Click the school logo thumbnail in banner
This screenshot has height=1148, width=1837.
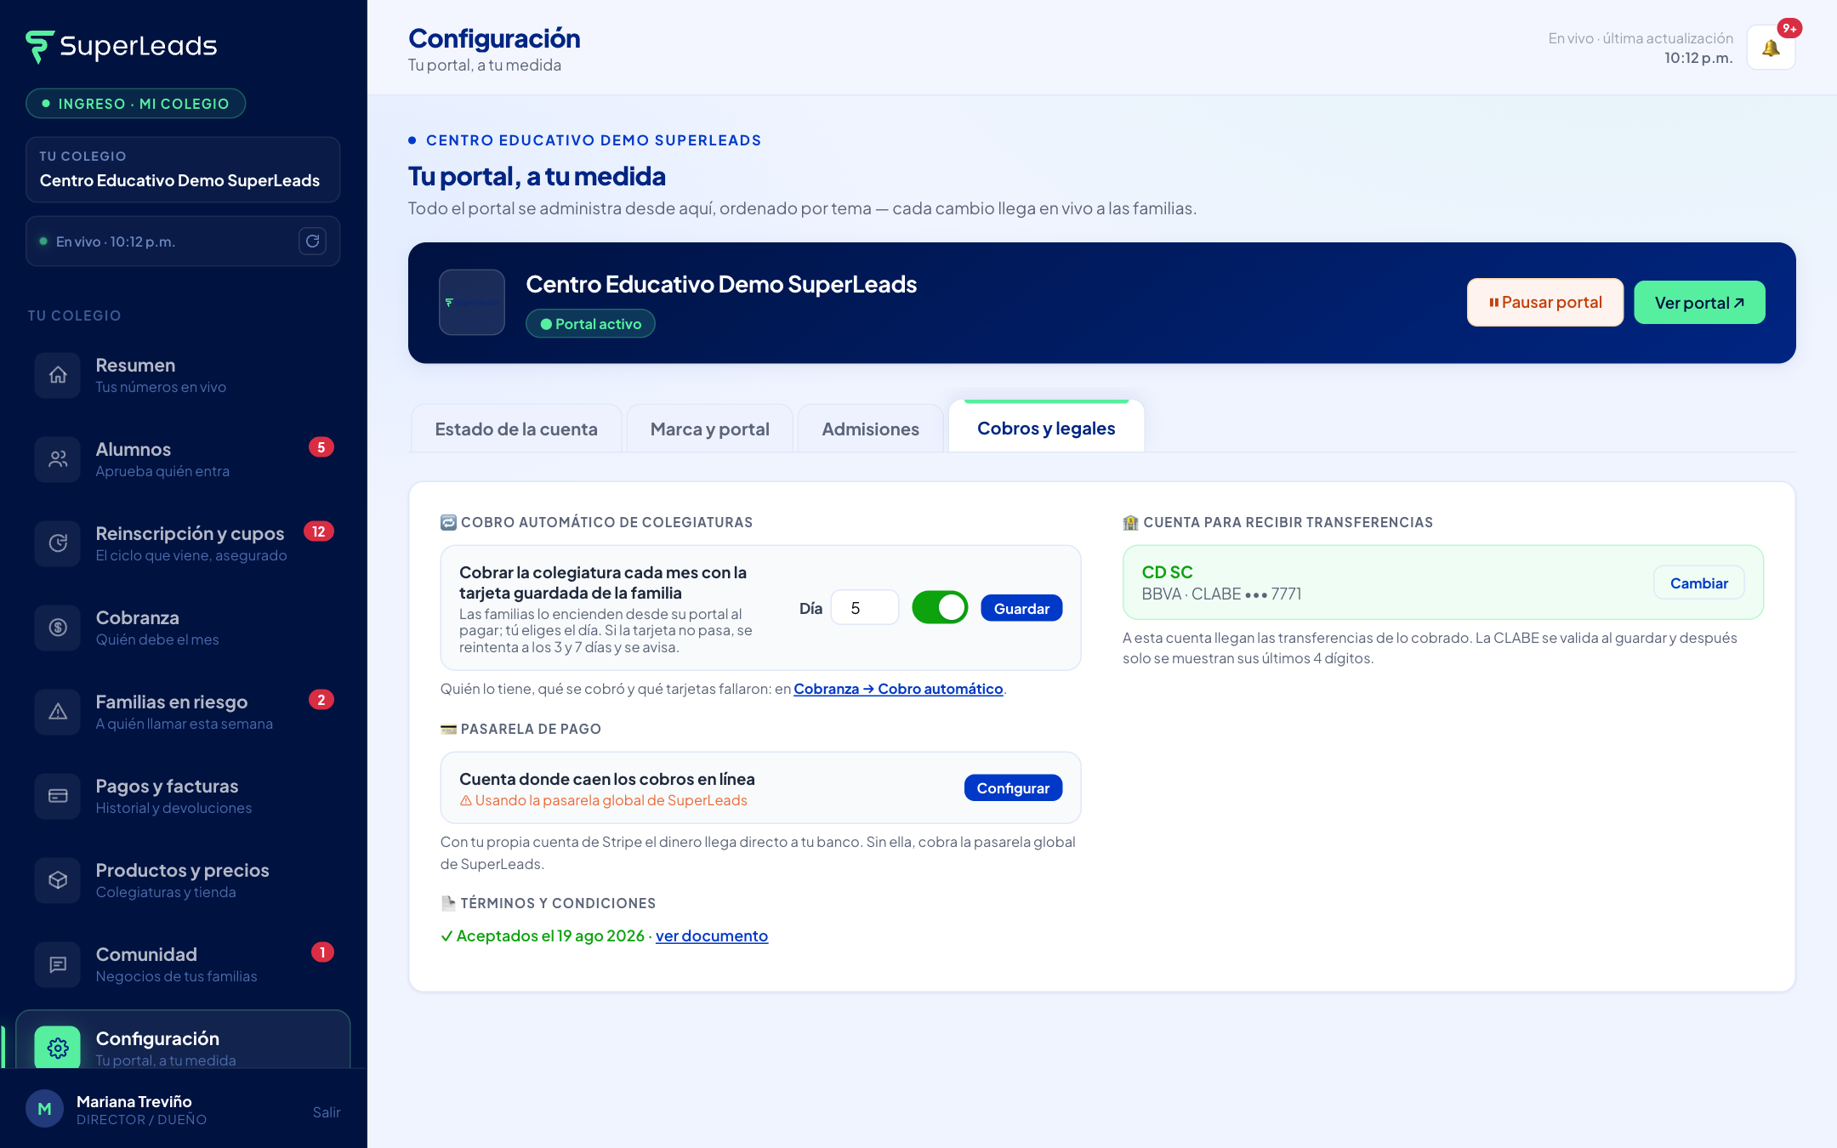click(472, 303)
